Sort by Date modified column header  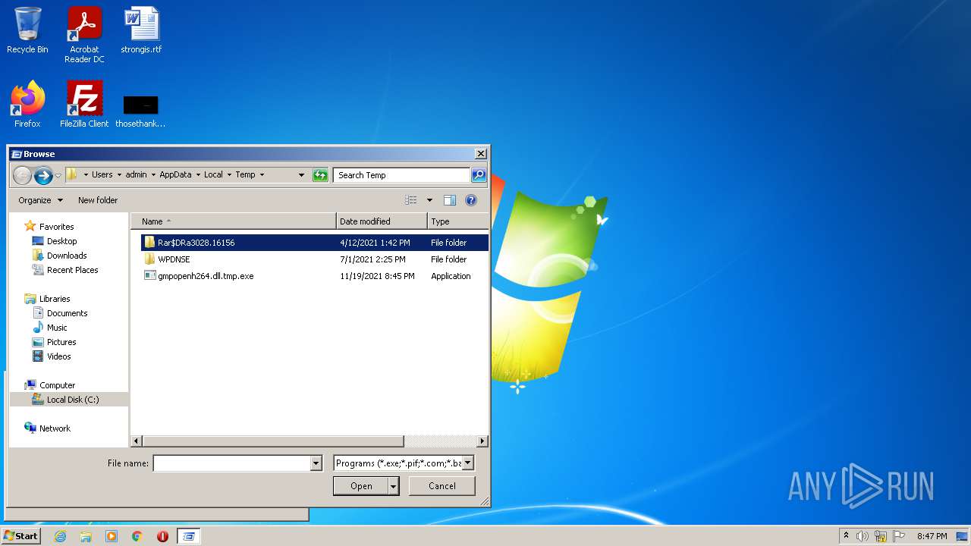(382, 221)
